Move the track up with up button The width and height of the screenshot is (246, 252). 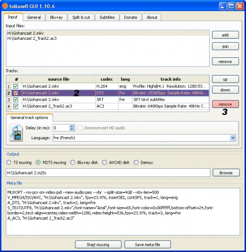(225, 79)
